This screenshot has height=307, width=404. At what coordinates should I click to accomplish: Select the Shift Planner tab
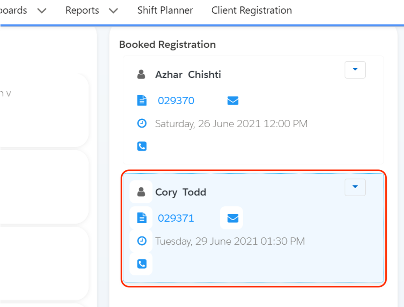[165, 10]
